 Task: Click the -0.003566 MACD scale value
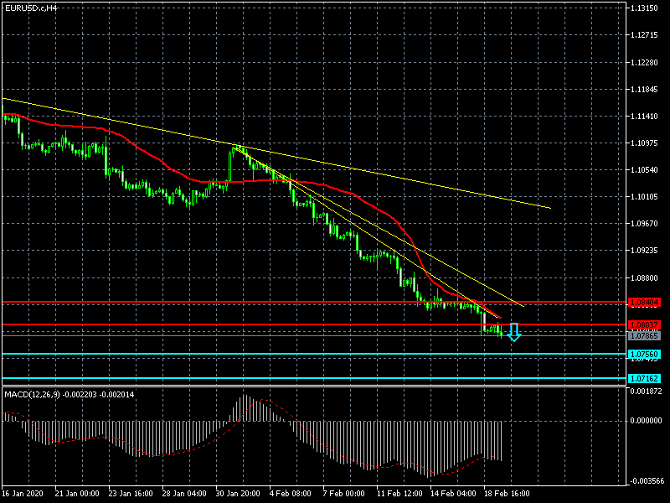(x=647, y=481)
